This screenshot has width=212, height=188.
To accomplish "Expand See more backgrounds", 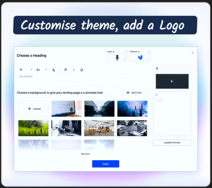I will click(85, 154).
